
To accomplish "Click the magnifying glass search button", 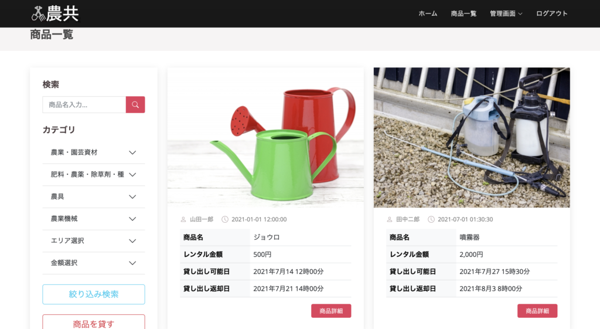I will (135, 105).
